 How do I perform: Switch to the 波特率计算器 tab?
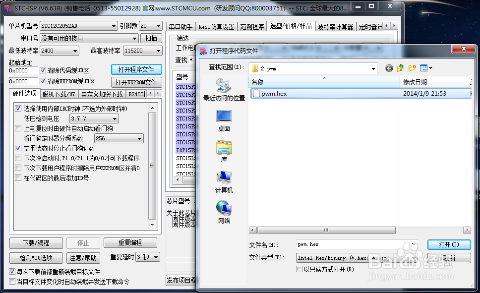point(335,27)
